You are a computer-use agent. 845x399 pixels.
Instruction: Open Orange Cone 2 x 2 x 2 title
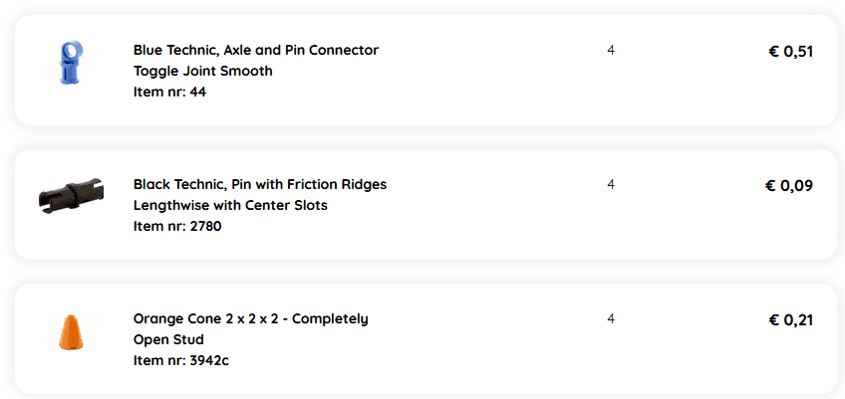(251, 318)
